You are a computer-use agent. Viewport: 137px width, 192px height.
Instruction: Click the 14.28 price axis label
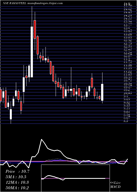128,16
